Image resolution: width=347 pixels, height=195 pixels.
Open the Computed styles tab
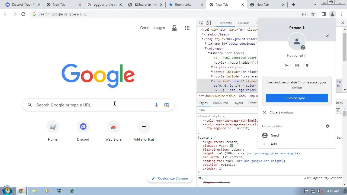click(x=220, y=103)
